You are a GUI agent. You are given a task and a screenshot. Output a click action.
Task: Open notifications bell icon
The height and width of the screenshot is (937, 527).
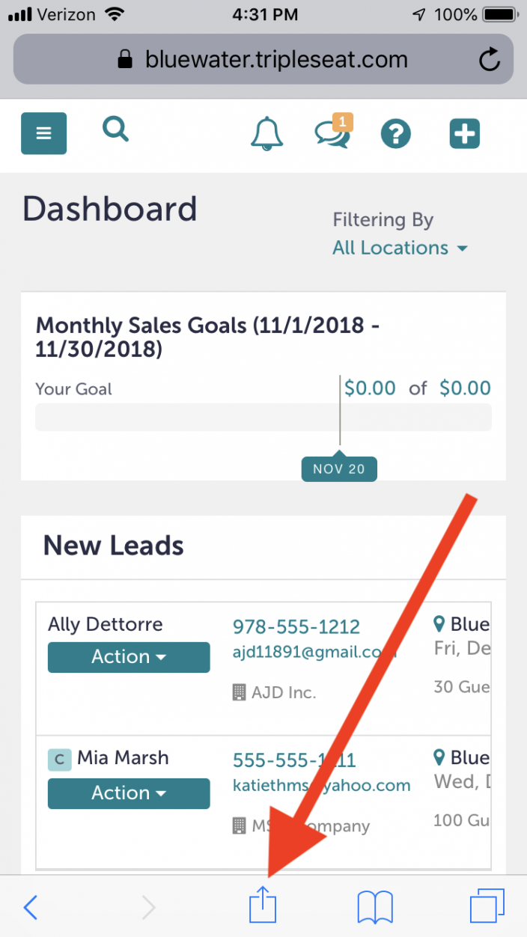(266, 134)
